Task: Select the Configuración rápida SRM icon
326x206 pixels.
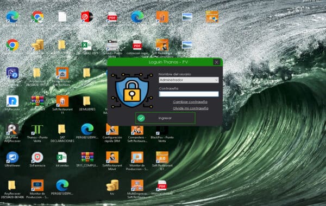Action: [112, 133]
